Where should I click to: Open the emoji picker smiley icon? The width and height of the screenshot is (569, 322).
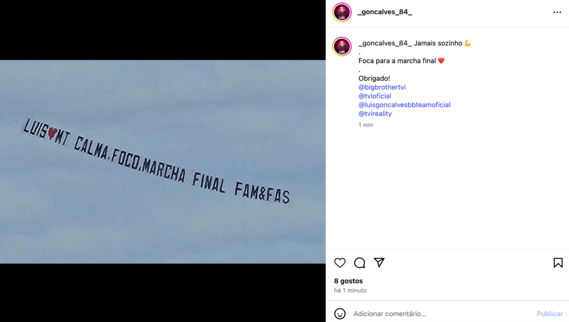(340, 314)
